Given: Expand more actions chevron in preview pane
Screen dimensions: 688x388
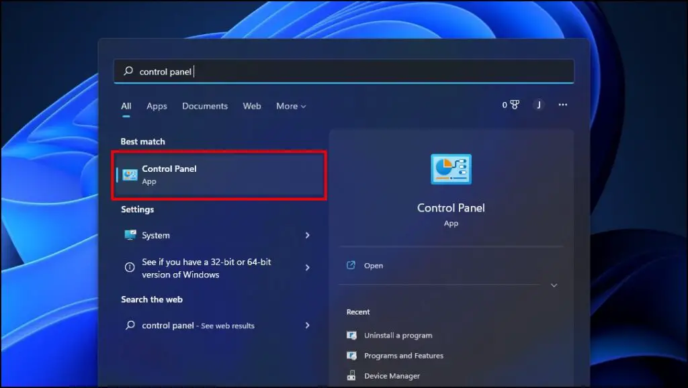Looking at the screenshot, I should [x=554, y=285].
